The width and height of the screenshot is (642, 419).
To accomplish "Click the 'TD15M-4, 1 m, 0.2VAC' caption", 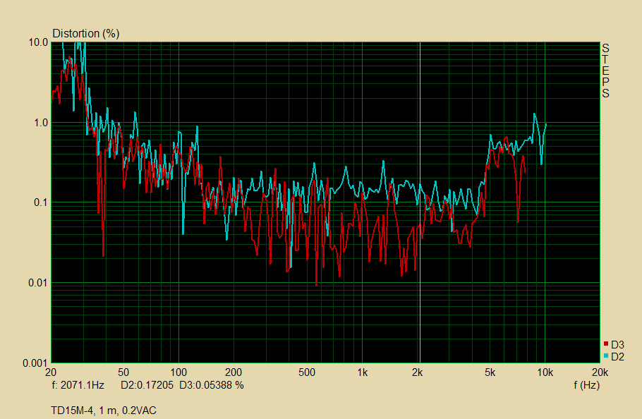I will 104,411.
